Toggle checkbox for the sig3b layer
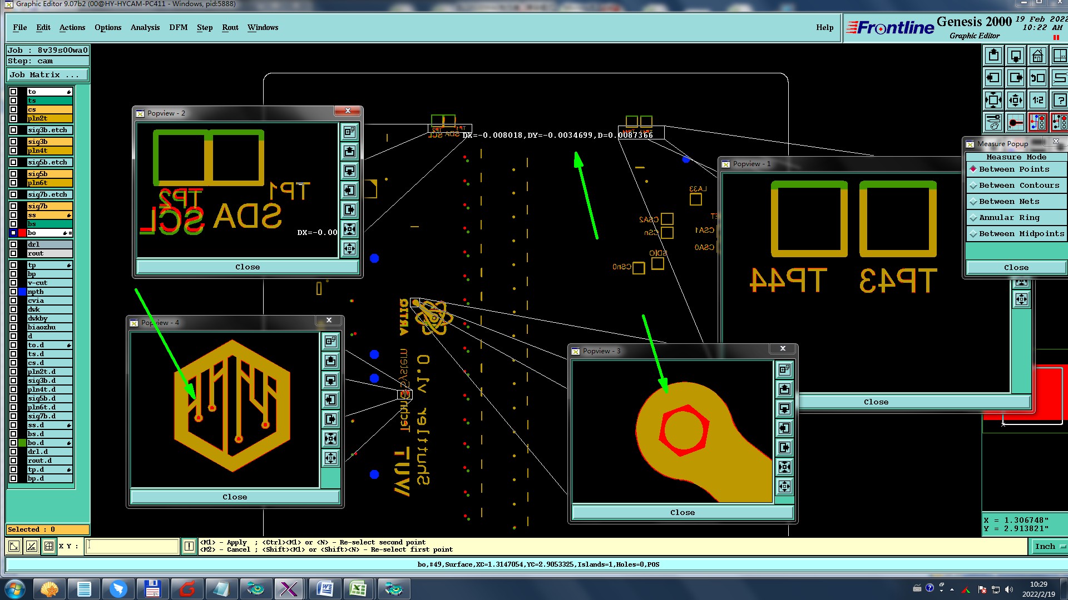Screen dimensions: 1068x600 [x=13, y=142]
